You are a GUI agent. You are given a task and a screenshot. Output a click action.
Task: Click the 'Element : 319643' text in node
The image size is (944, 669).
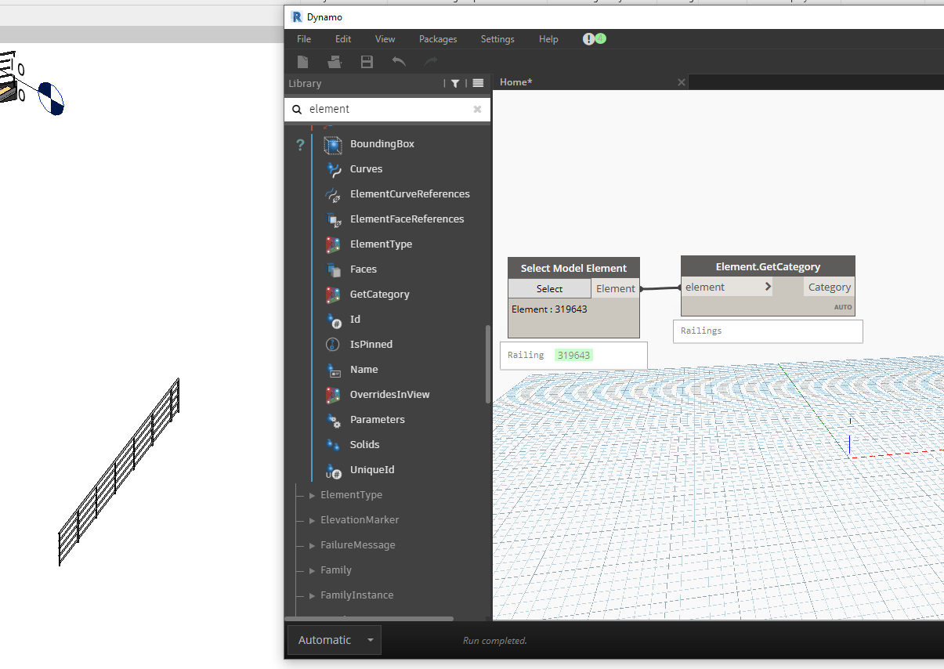tap(549, 309)
